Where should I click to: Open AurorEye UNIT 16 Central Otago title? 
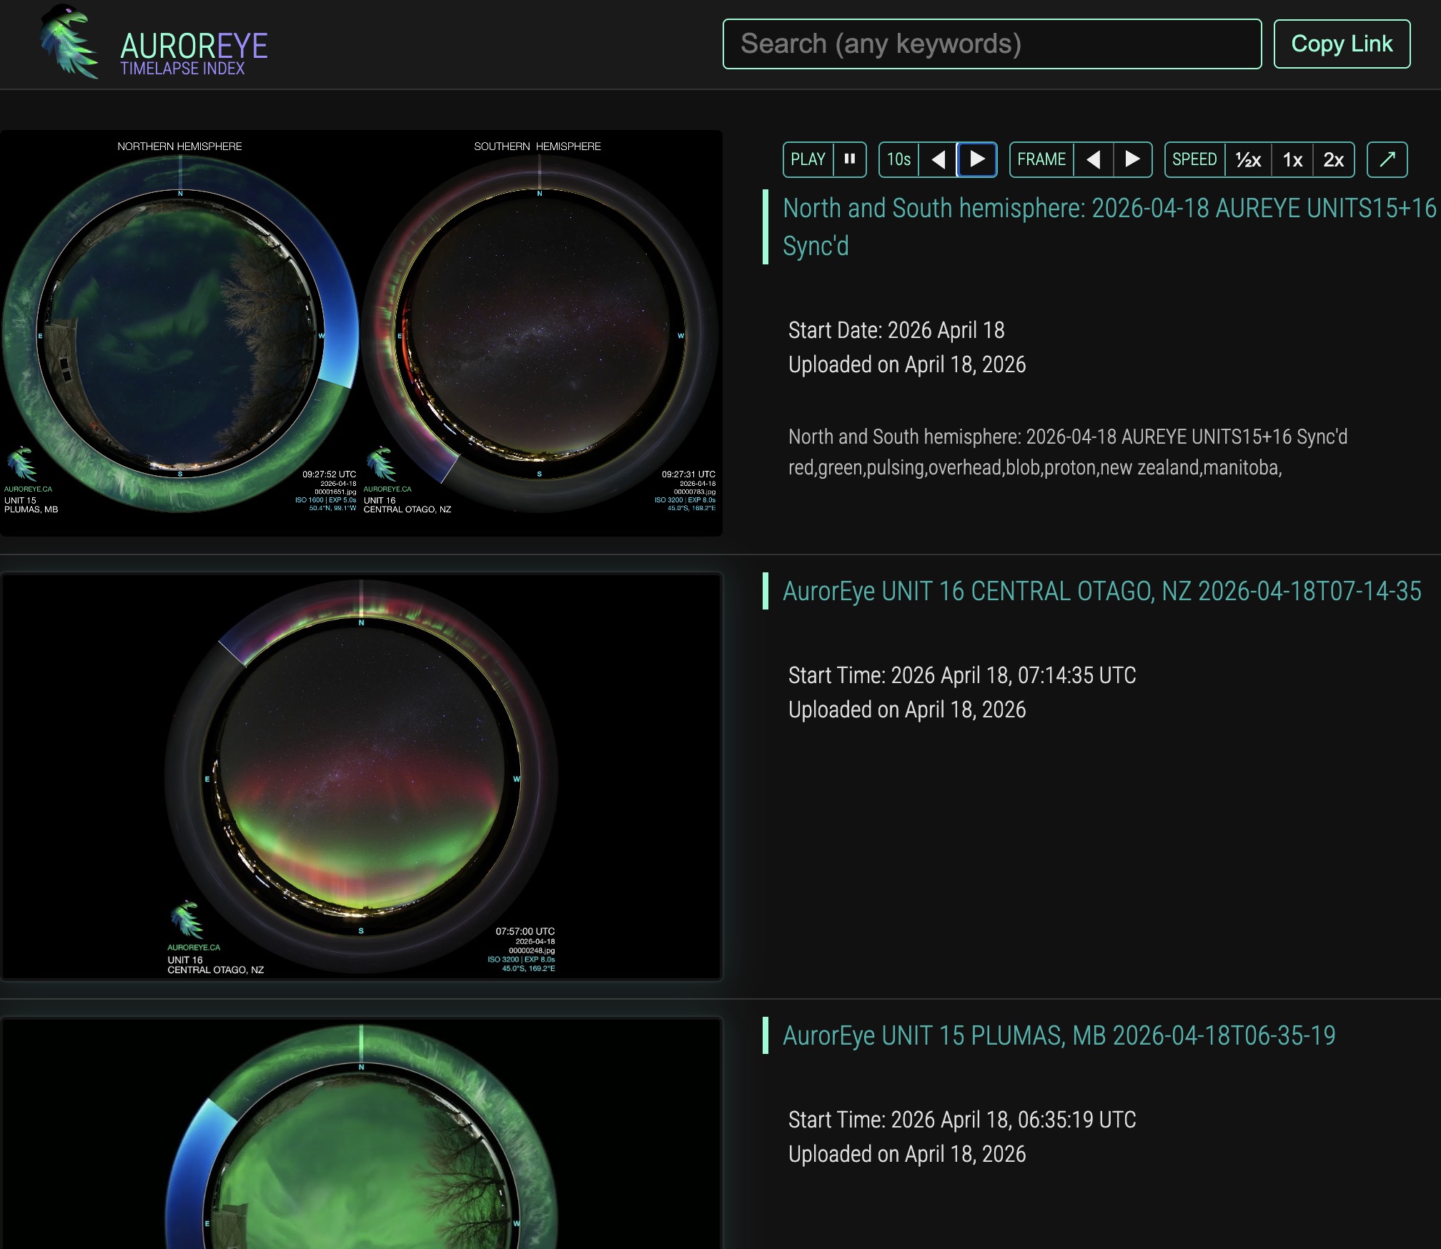tap(1101, 591)
